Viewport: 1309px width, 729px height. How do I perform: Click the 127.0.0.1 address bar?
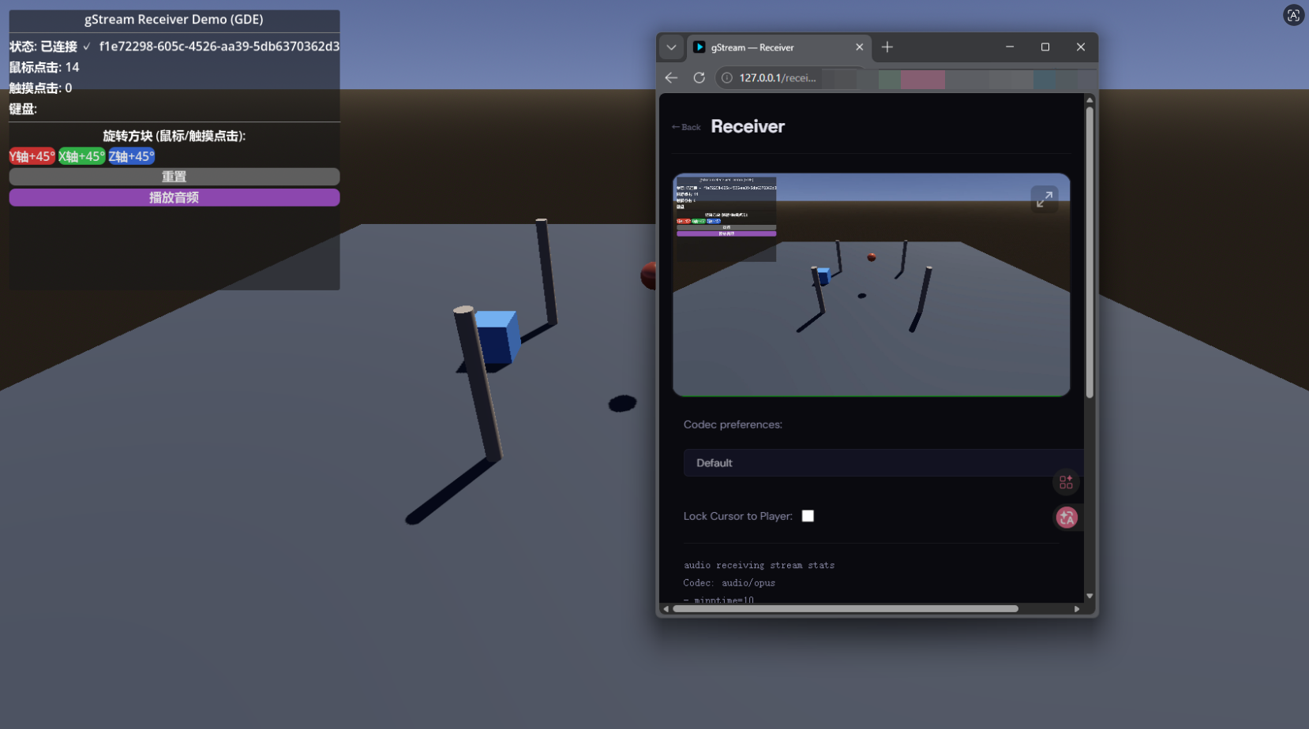point(778,77)
